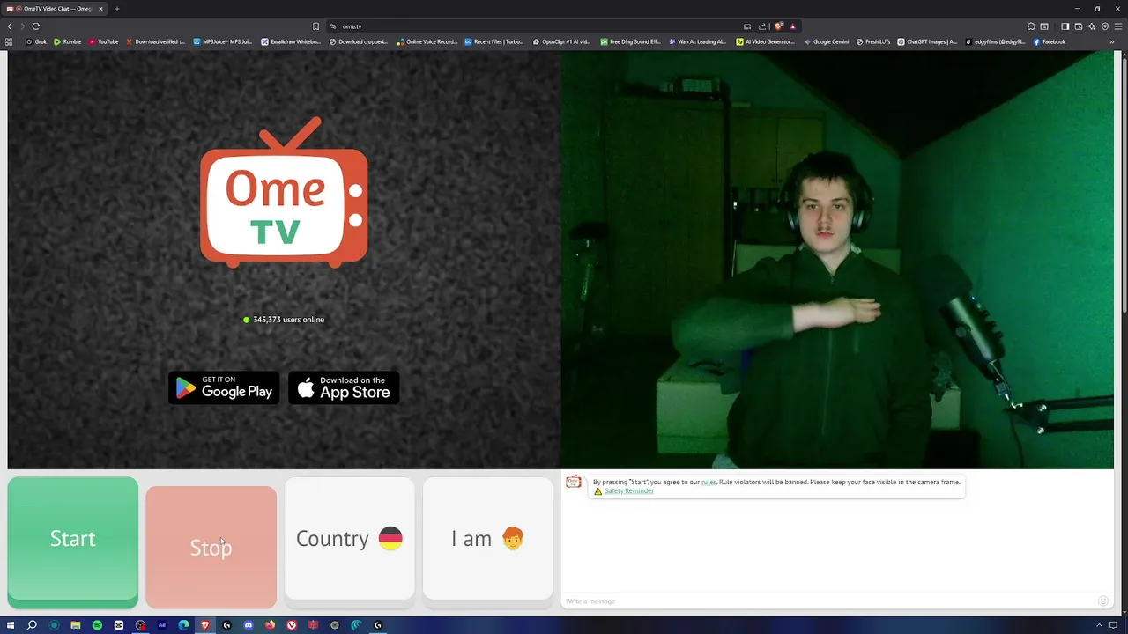
Task: Open Vivaldi from taskbar
Action: (x=292, y=625)
